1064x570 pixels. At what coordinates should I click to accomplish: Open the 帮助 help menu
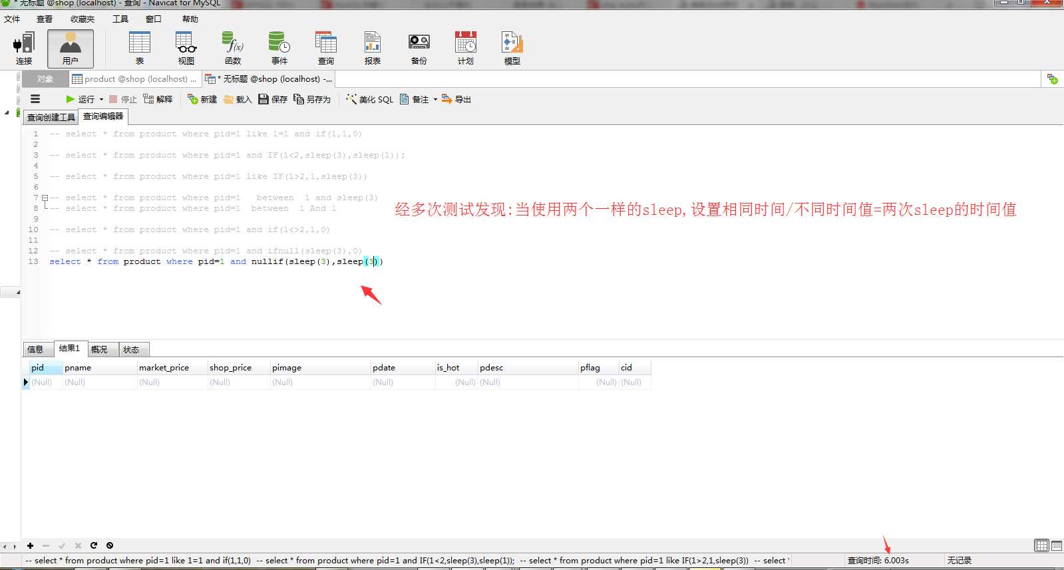coord(190,19)
